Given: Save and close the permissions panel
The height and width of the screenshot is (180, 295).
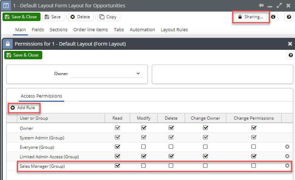Looking at the screenshot, I should pyautogui.click(x=23, y=55).
